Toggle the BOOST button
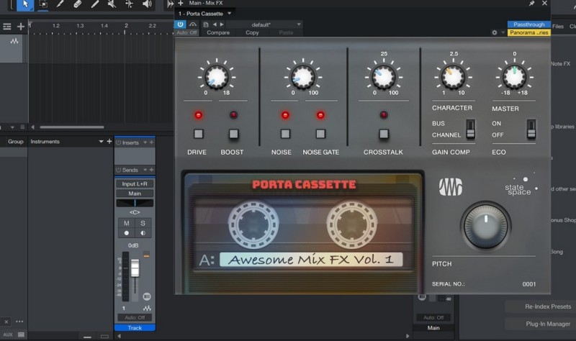The height and width of the screenshot is (341, 576). [x=233, y=134]
